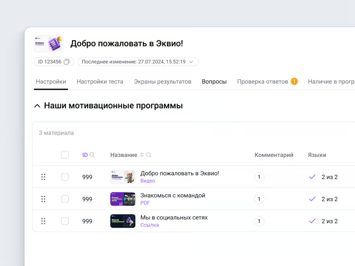The image size is (355, 266).
Task: Open comment badge for Знакомься с командой
Action: tap(259, 199)
